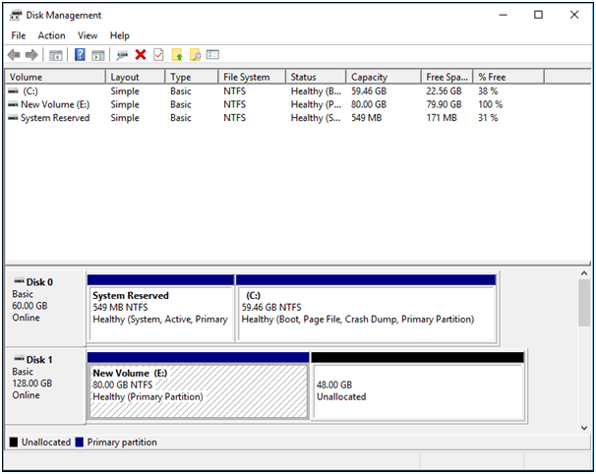The width and height of the screenshot is (596, 474).
Task: Select the New Volume (E:) row
Action: click(x=276, y=104)
